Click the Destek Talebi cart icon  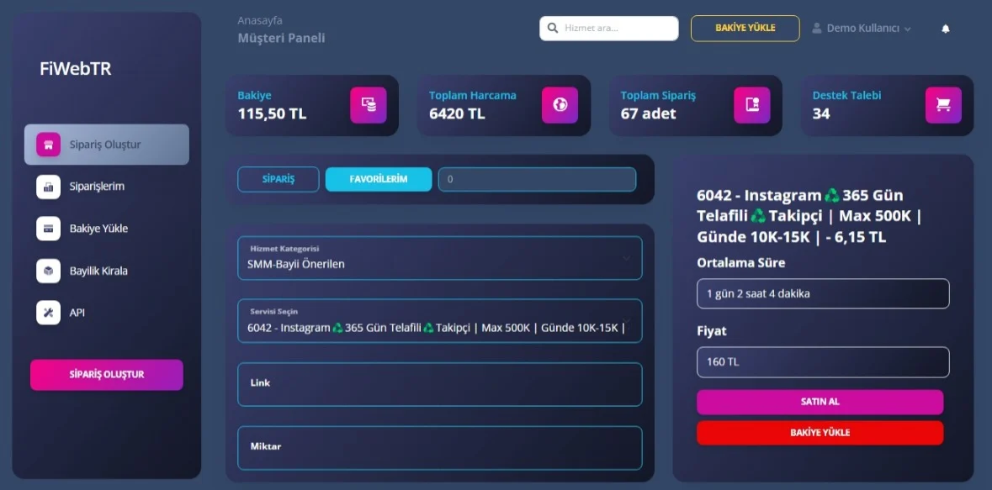tap(943, 105)
